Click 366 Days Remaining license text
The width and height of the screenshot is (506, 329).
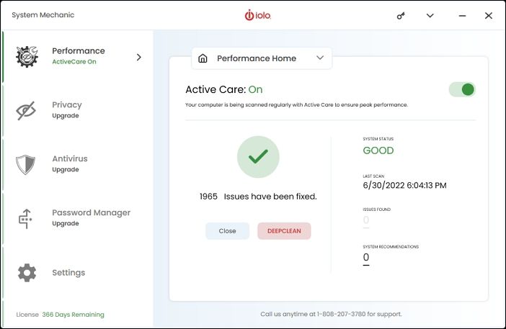click(74, 315)
